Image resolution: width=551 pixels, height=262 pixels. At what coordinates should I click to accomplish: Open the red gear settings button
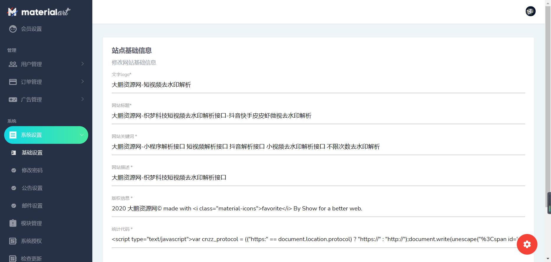click(x=527, y=244)
